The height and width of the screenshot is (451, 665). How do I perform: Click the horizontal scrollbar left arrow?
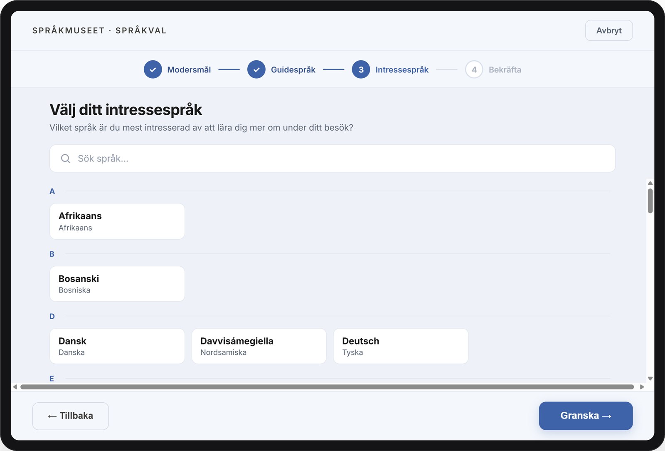point(15,387)
